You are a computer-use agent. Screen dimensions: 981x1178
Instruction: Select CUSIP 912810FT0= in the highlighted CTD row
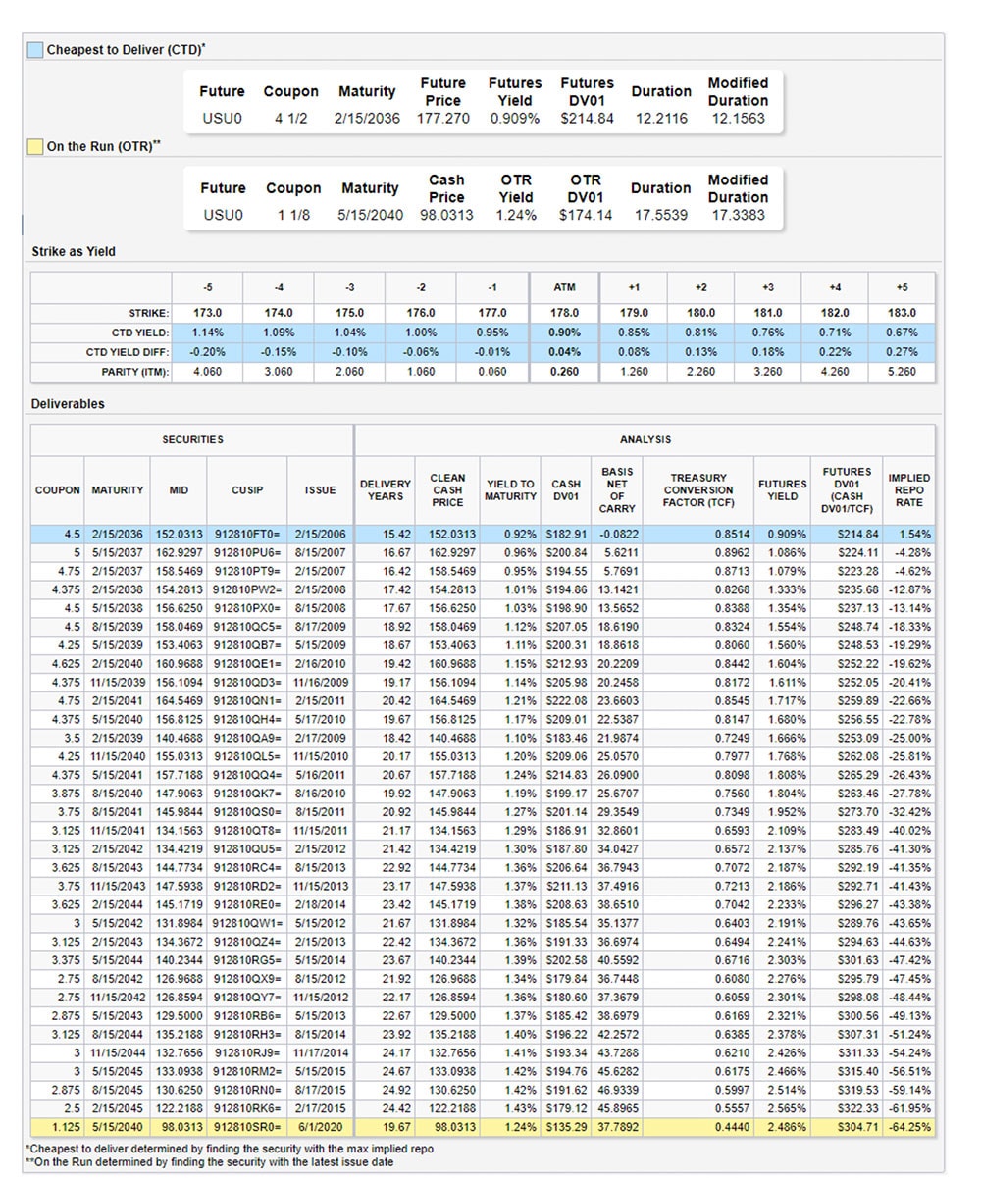(x=247, y=535)
